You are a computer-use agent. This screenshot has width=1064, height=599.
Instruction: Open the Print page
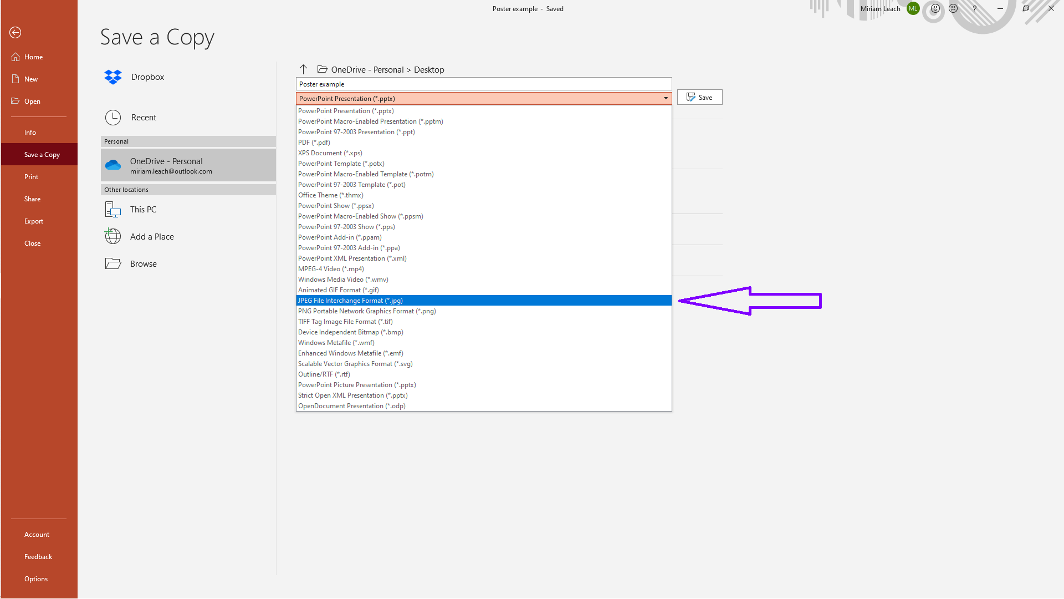pyautogui.click(x=39, y=177)
